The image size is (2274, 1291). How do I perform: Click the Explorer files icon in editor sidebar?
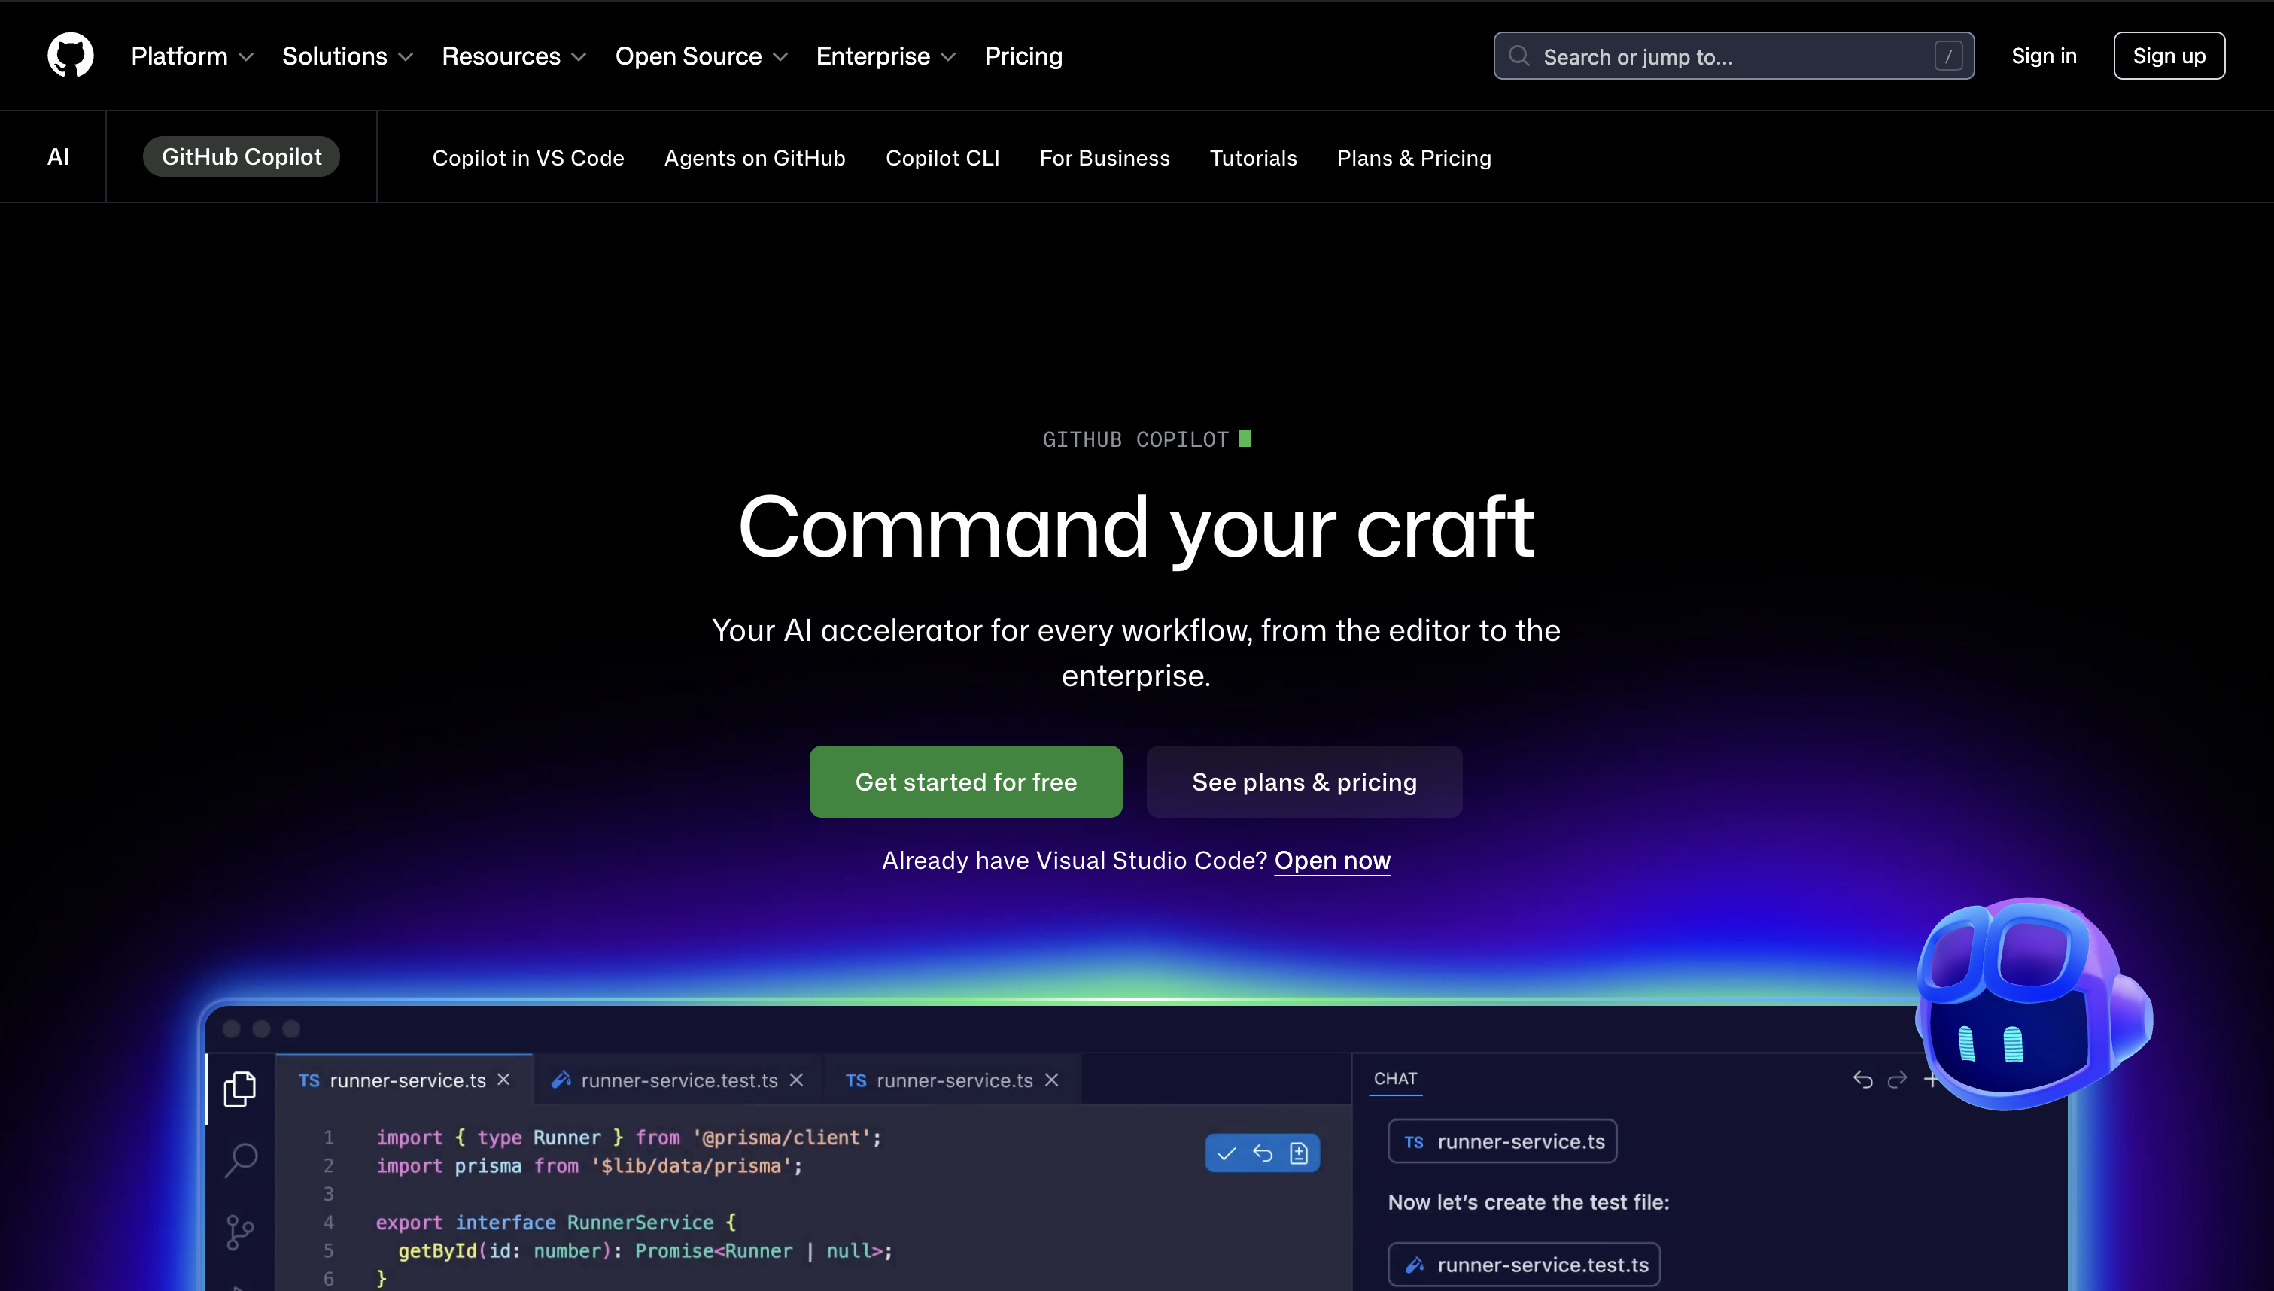tap(239, 1089)
